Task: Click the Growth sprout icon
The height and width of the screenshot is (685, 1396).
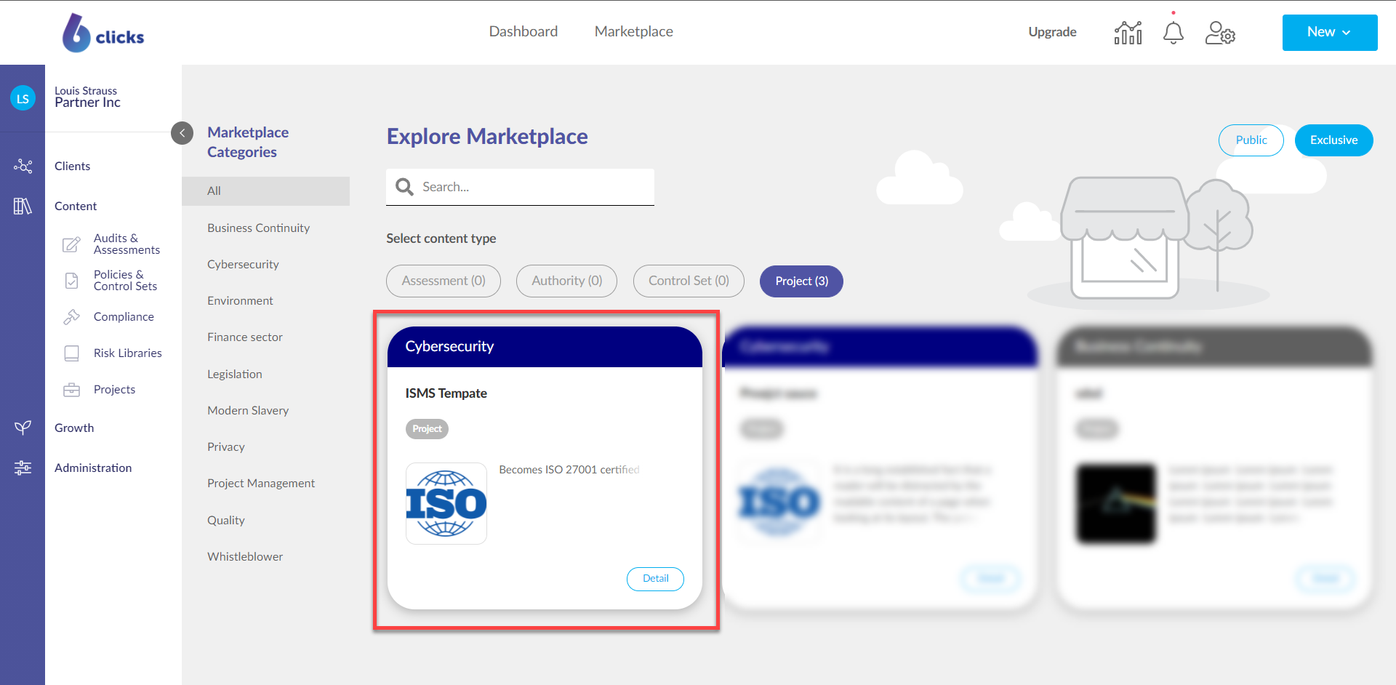Action: coord(23,428)
